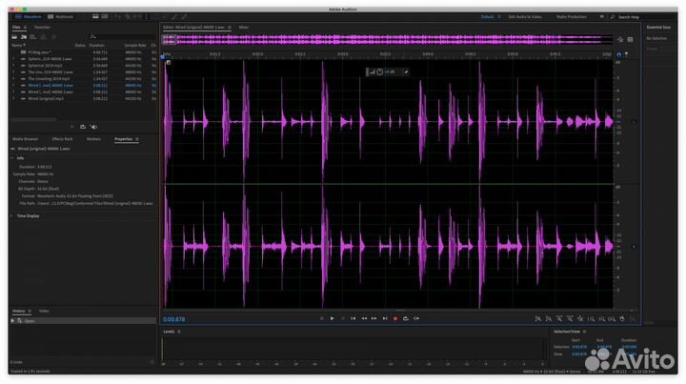
Task: Show the spectral frequency display
Action: (x=95, y=16)
